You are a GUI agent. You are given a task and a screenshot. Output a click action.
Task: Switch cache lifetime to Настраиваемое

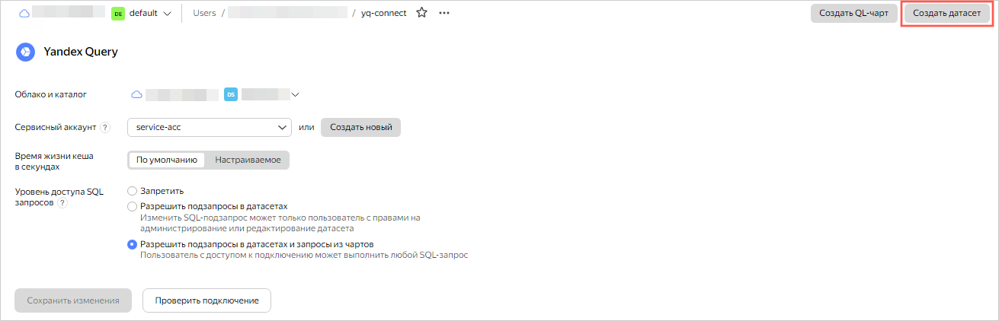click(248, 160)
